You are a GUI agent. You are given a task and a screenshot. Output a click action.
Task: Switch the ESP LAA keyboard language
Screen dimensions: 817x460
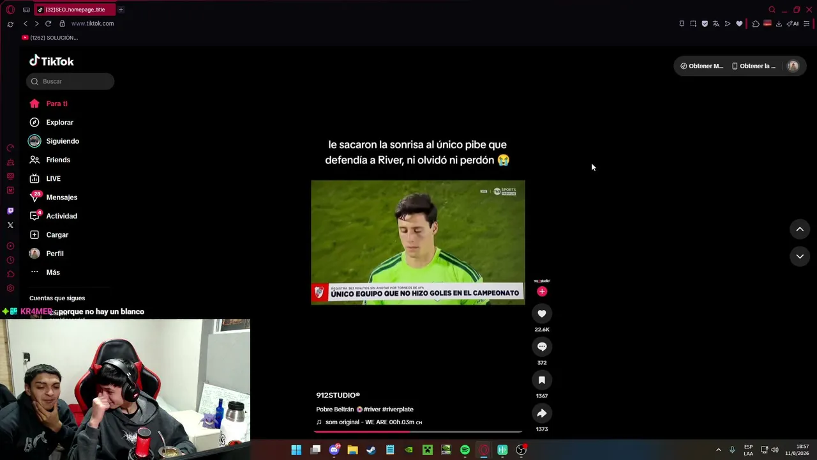pos(748,450)
